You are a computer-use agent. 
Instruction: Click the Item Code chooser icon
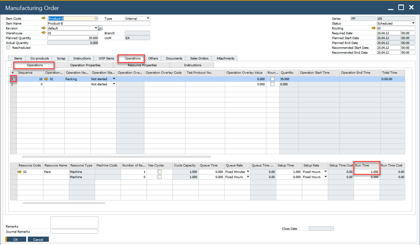96,18
